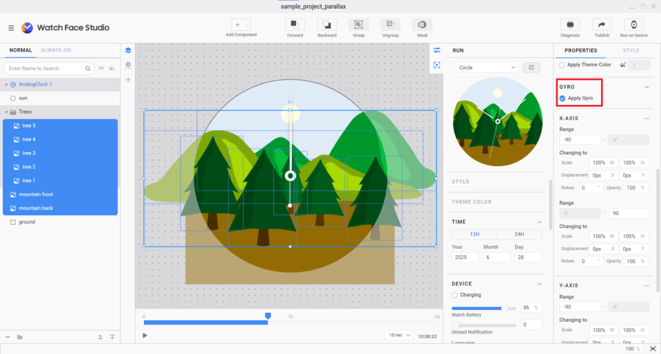Open the Circle device shape dropdown
The width and height of the screenshot is (661, 354).
(x=486, y=67)
